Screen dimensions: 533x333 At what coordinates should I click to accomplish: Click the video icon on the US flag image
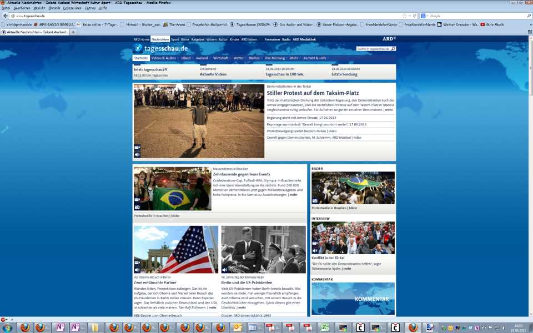tap(137, 263)
